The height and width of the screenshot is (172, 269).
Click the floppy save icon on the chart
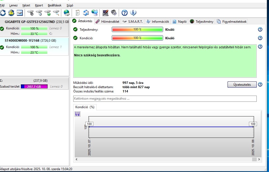[77, 114]
